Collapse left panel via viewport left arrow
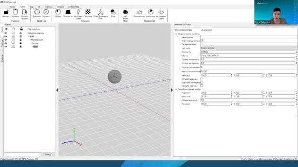This screenshot has height=167, width=298. click(x=57, y=90)
